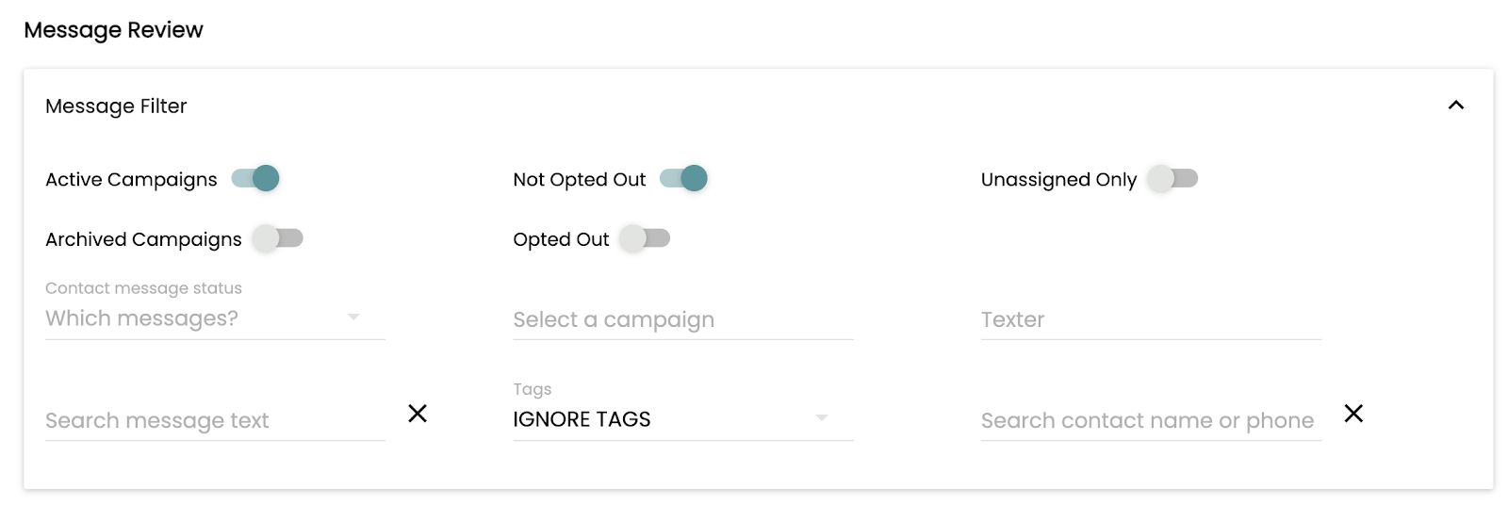Clear the message text search

click(x=418, y=414)
